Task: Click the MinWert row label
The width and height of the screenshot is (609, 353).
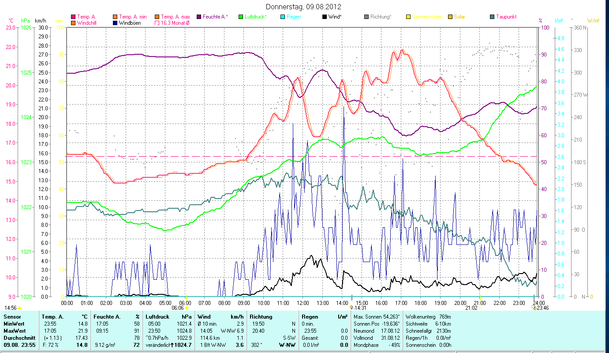Action: (14, 323)
